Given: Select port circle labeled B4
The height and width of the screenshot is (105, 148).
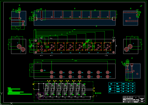Looking at the screenshot, I should click(79, 72).
